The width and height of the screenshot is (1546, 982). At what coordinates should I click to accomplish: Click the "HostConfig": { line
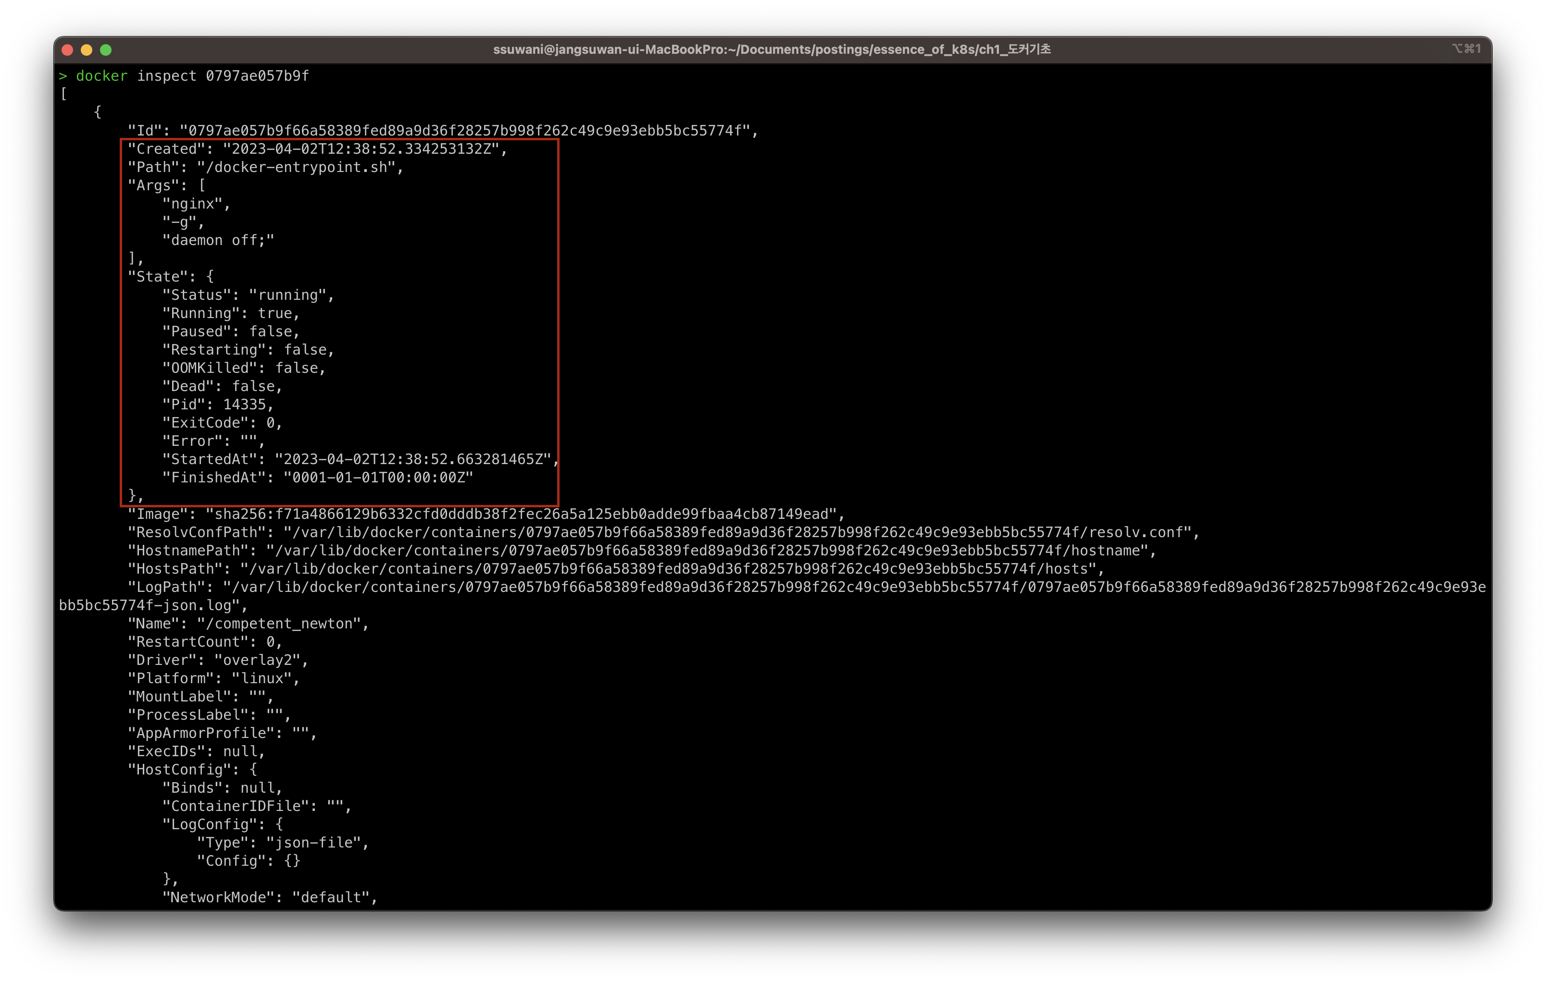pyautogui.click(x=192, y=770)
